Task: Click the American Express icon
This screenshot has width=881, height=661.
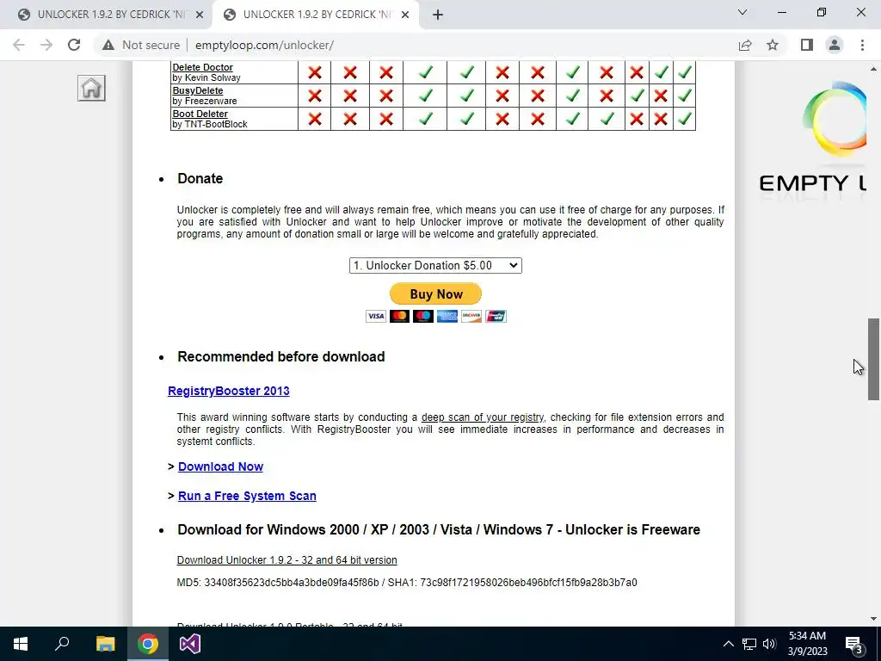Action: 447,317
